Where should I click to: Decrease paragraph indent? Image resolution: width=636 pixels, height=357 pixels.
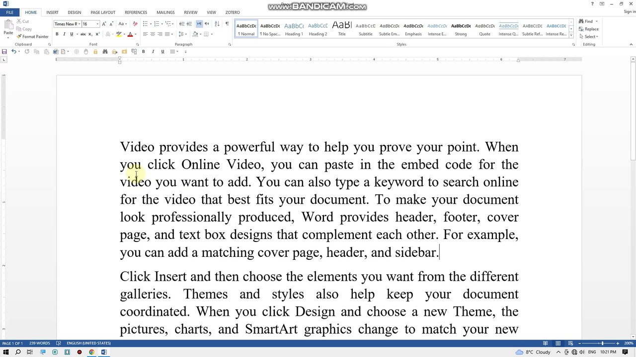pos(182,24)
